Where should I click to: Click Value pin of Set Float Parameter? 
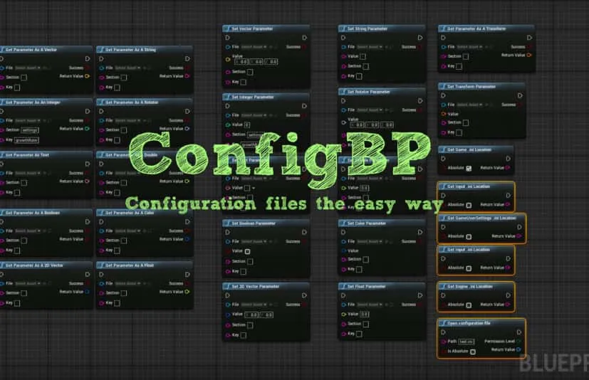343,314
